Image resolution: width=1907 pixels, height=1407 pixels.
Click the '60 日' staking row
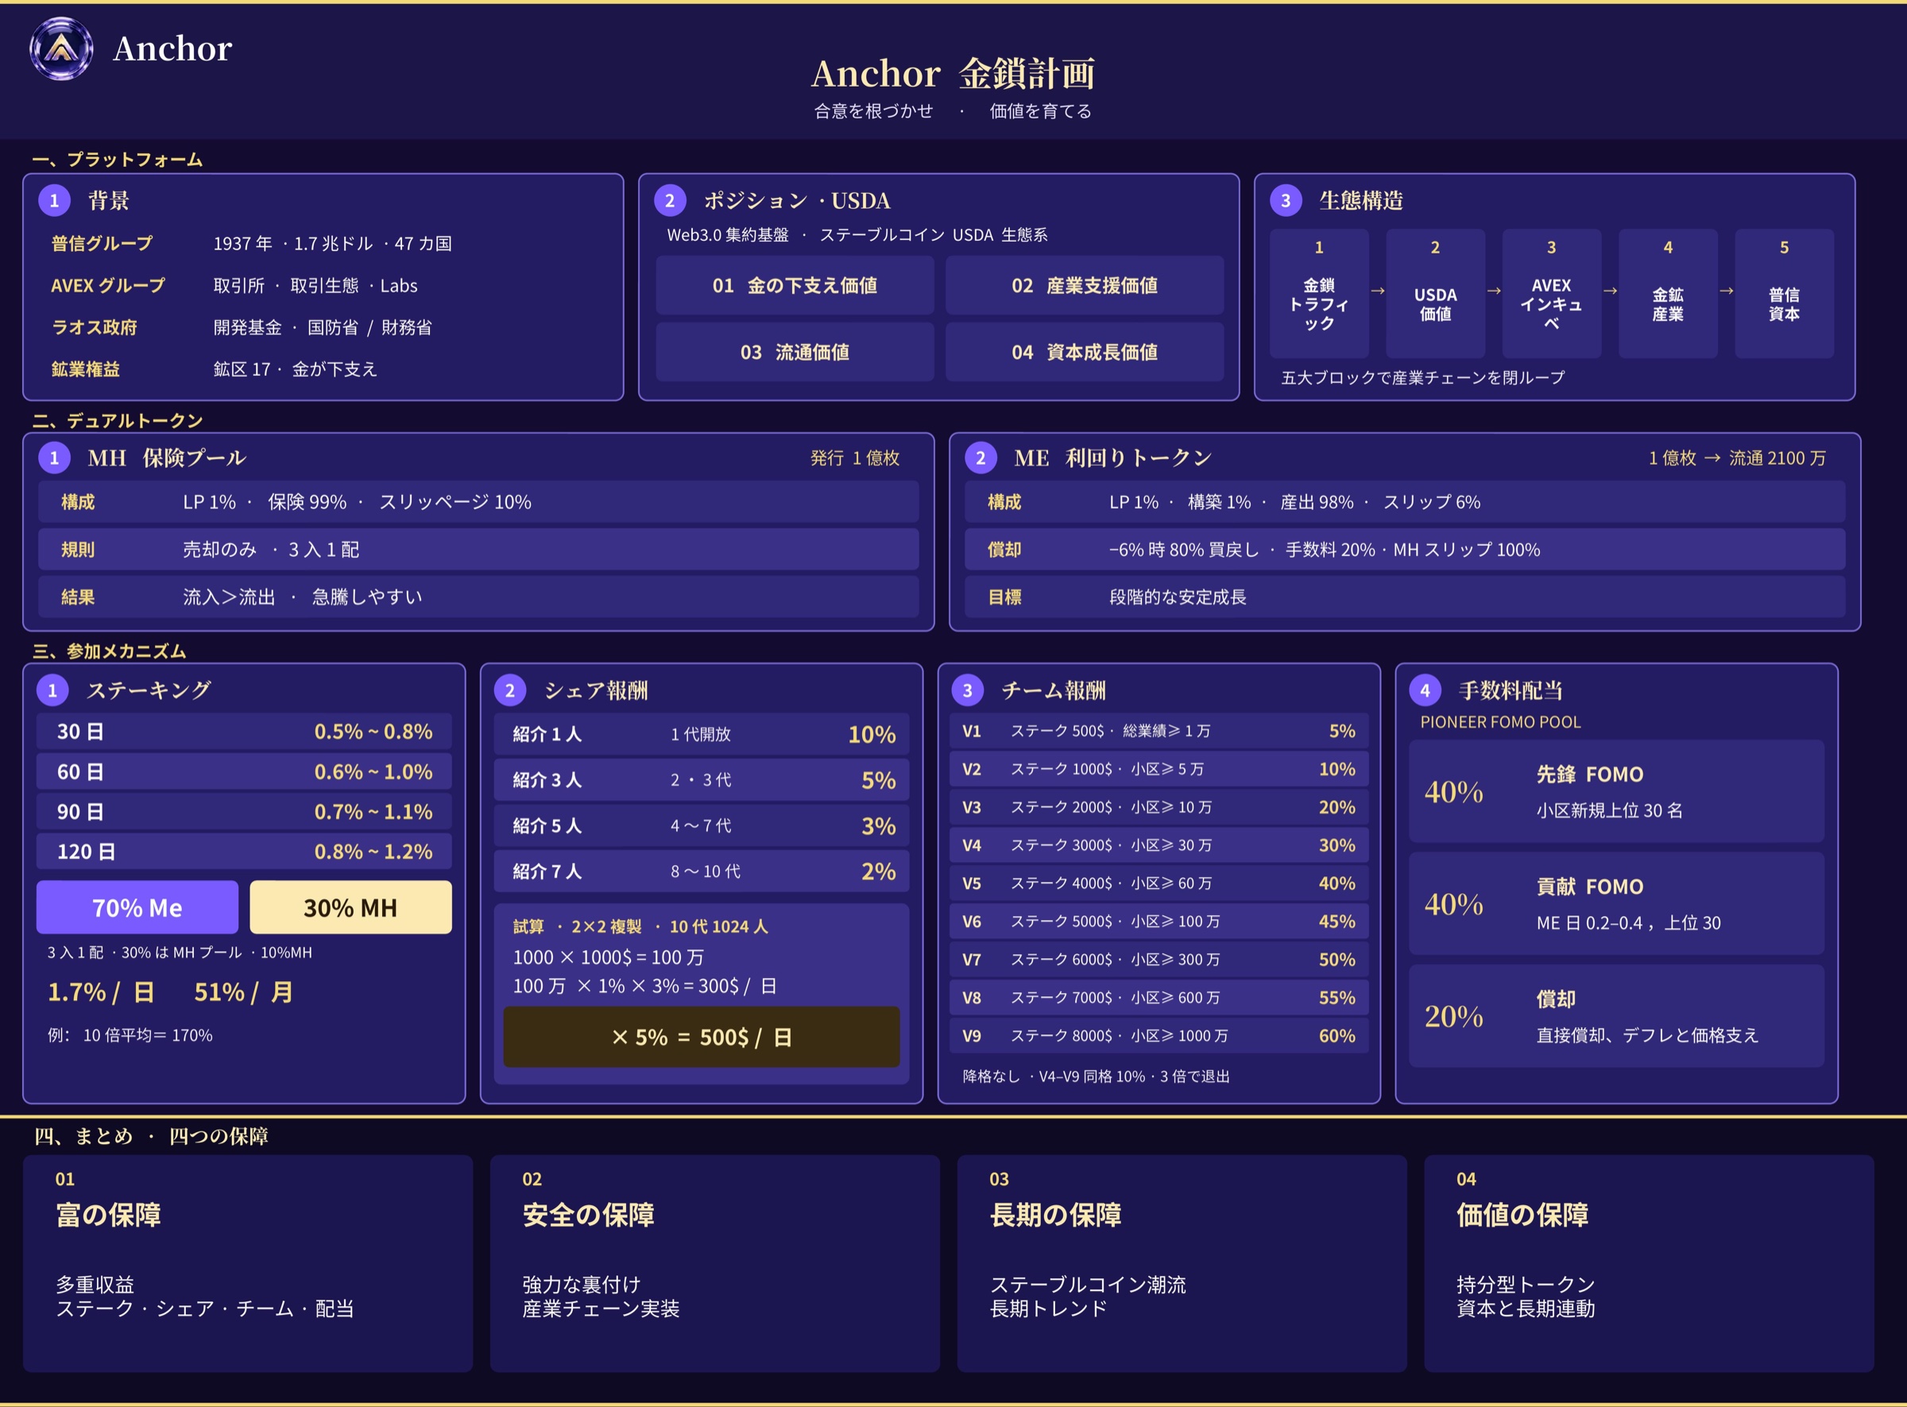pyautogui.click(x=244, y=771)
